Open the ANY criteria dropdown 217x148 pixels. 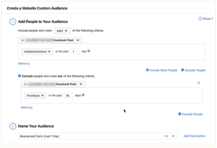62,30
